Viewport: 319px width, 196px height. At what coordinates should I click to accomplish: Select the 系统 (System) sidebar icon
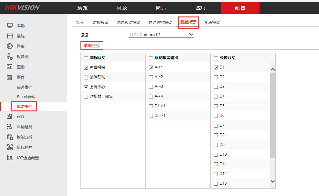[9, 36]
